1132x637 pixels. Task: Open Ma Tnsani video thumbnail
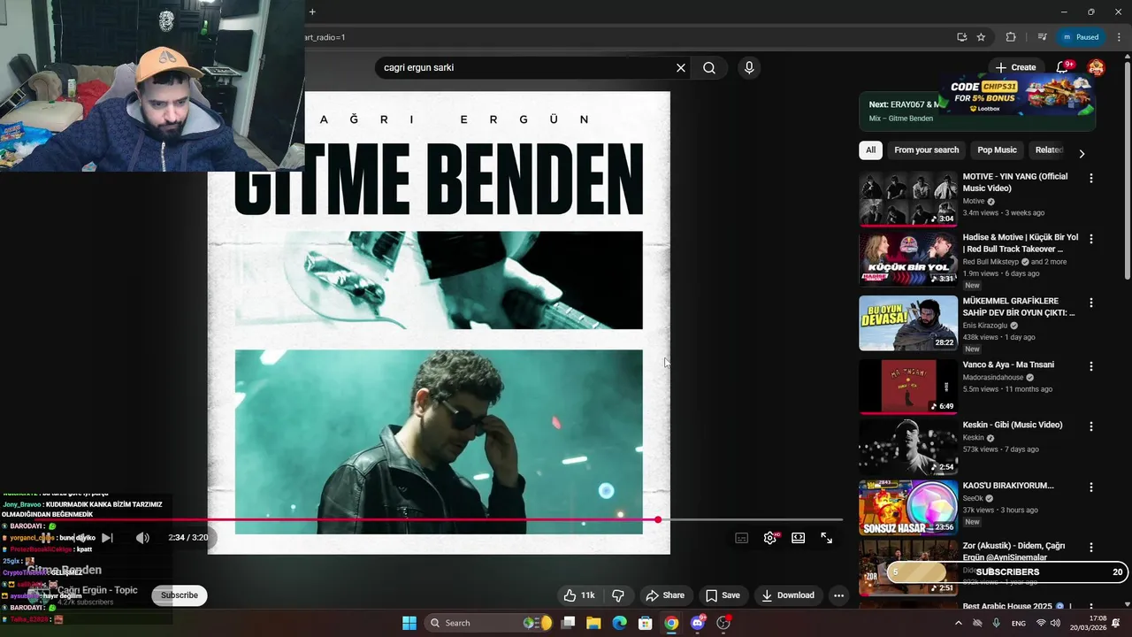(908, 387)
